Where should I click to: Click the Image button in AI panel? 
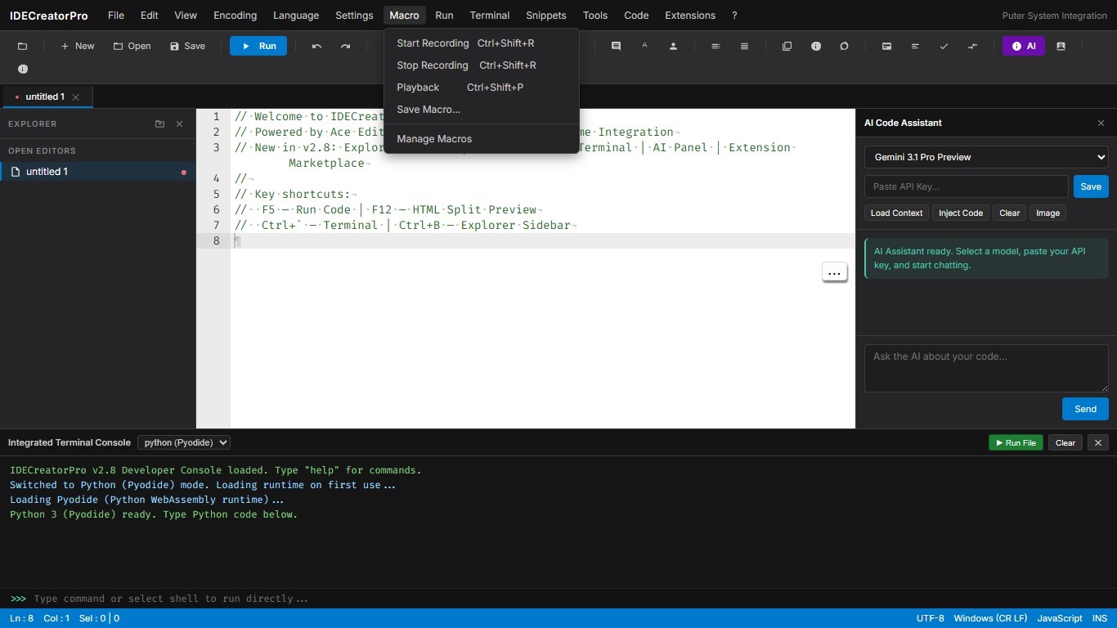(x=1047, y=213)
